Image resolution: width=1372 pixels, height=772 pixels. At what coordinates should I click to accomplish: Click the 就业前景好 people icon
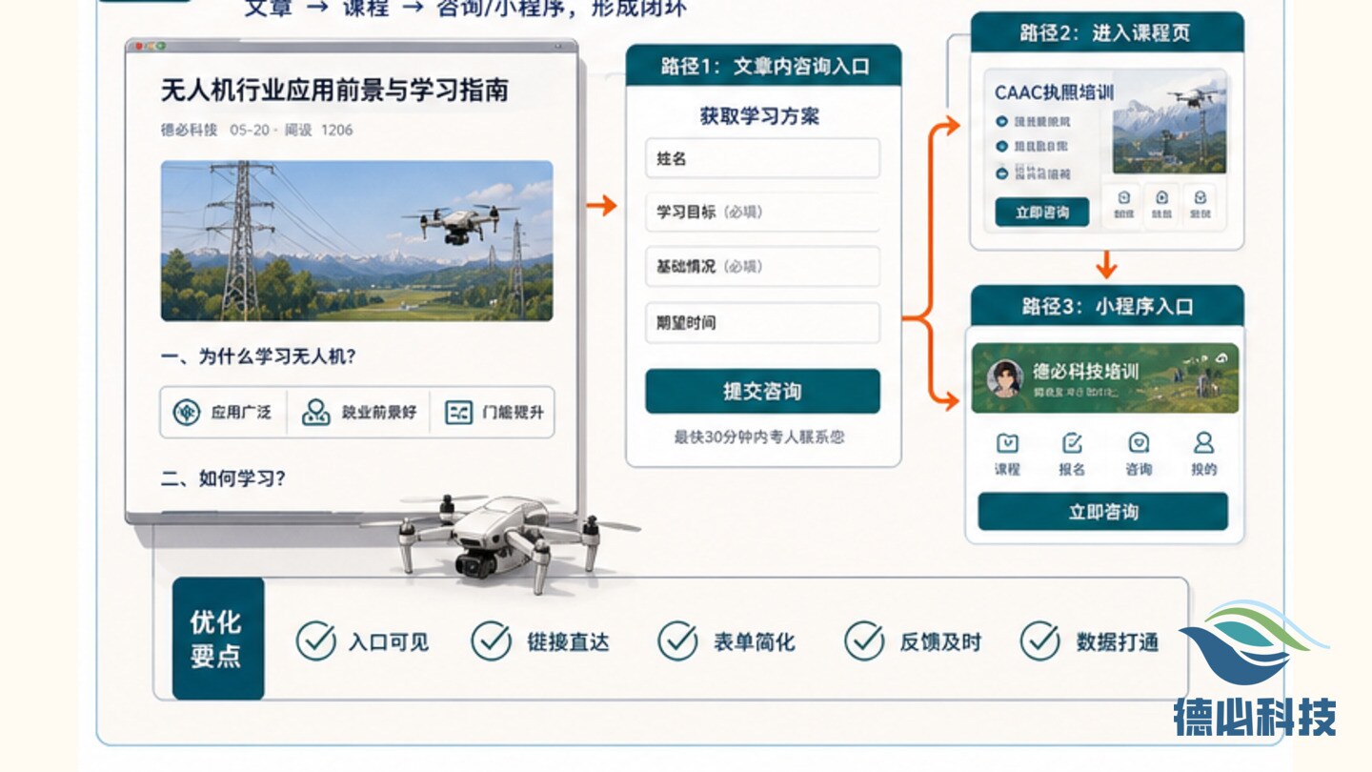pyautogui.click(x=315, y=413)
